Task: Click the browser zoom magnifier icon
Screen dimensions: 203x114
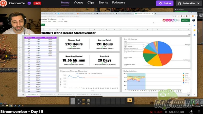Action: tap(173, 16)
